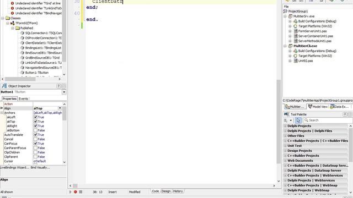353x198 pixels.
Task: Switch to the History tab
Action: pos(178,191)
